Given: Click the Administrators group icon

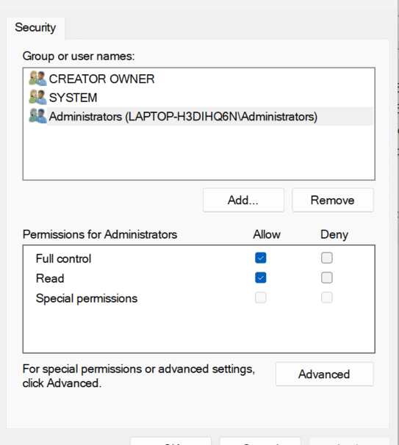Looking at the screenshot, I should [37, 116].
